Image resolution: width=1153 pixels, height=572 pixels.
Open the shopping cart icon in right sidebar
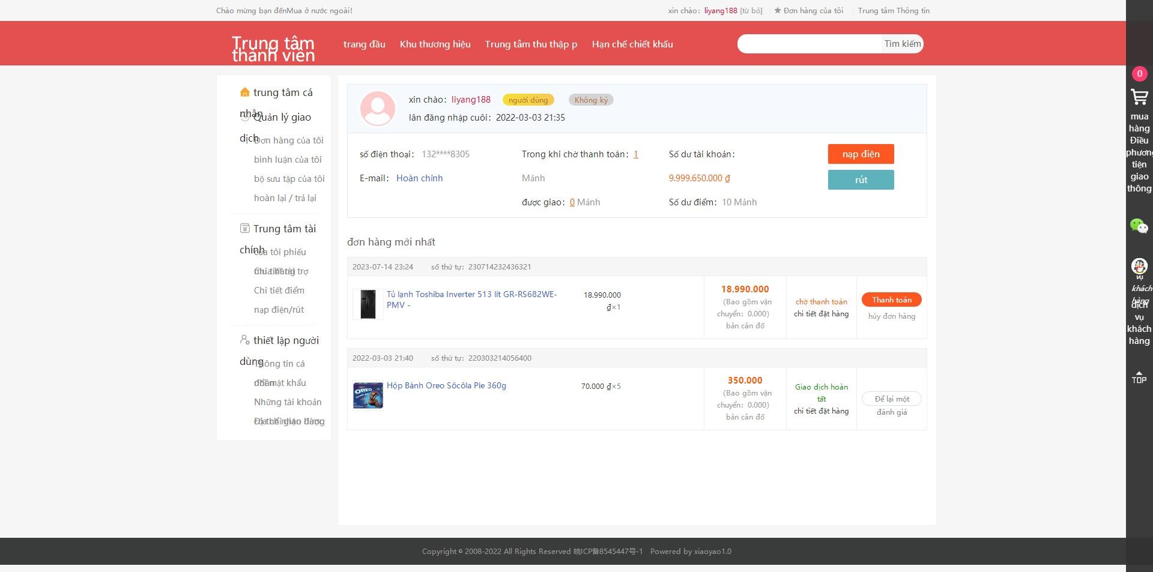tap(1139, 97)
